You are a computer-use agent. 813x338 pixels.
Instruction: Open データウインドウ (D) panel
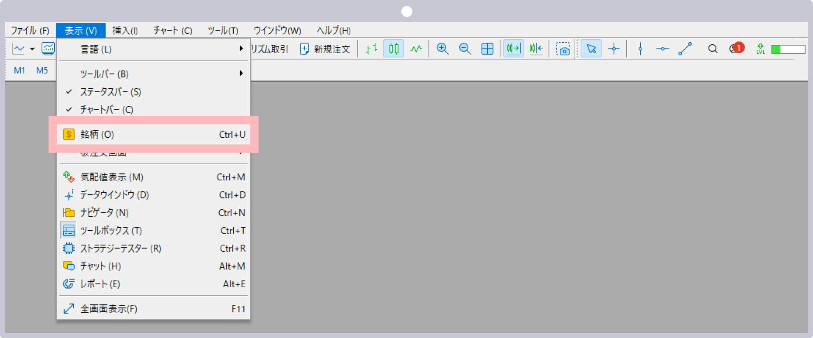pyautogui.click(x=153, y=195)
